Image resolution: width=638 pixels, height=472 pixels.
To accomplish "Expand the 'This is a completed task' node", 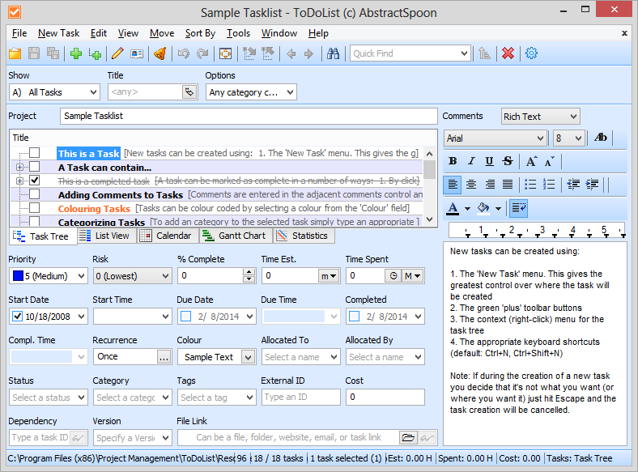I will (x=19, y=181).
